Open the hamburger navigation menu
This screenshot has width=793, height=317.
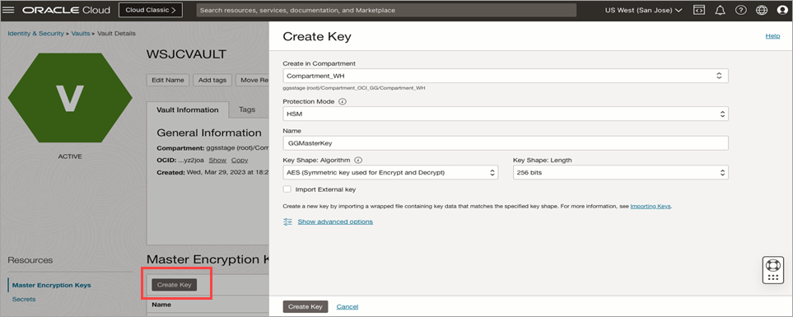tap(8, 10)
